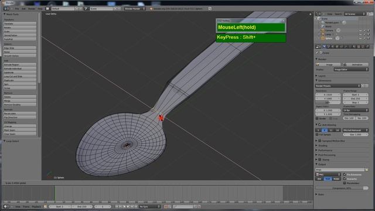
Task: Switch to Texture properties tab icon
Action: tap(359, 47)
